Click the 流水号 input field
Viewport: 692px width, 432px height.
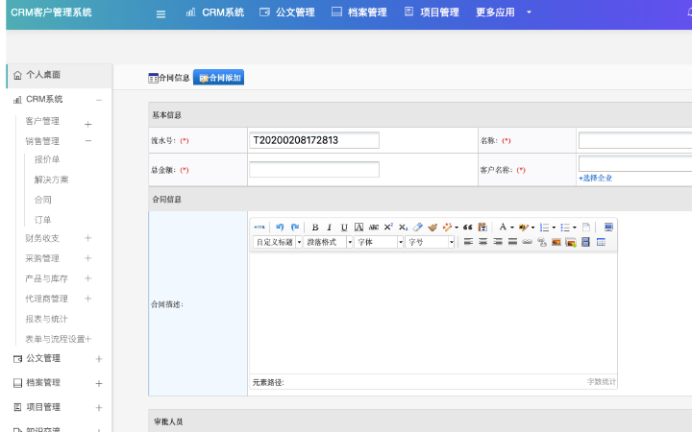coord(314,140)
